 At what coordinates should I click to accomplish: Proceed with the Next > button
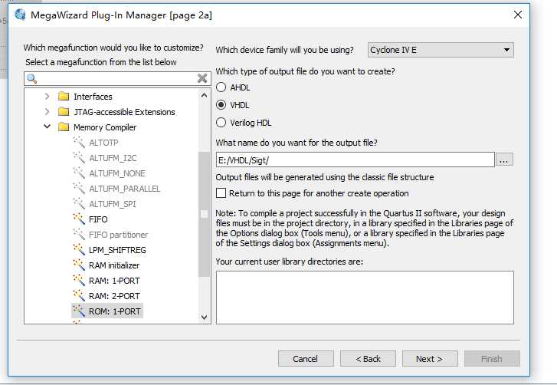(x=430, y=359)
